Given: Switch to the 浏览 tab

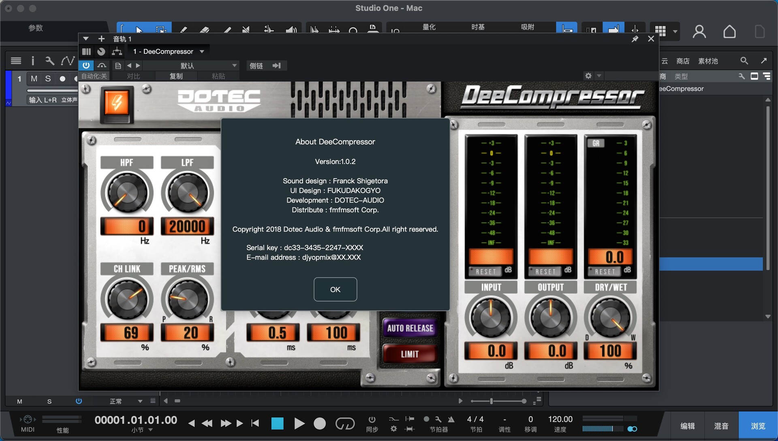Looking at the screenshot, I should pos(758,426).
